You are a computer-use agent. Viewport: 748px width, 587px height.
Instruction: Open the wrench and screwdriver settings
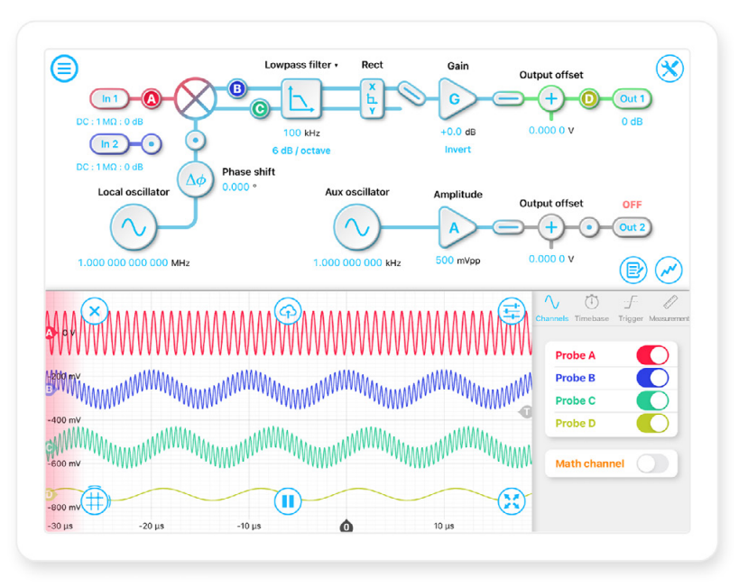pos(670,69)
